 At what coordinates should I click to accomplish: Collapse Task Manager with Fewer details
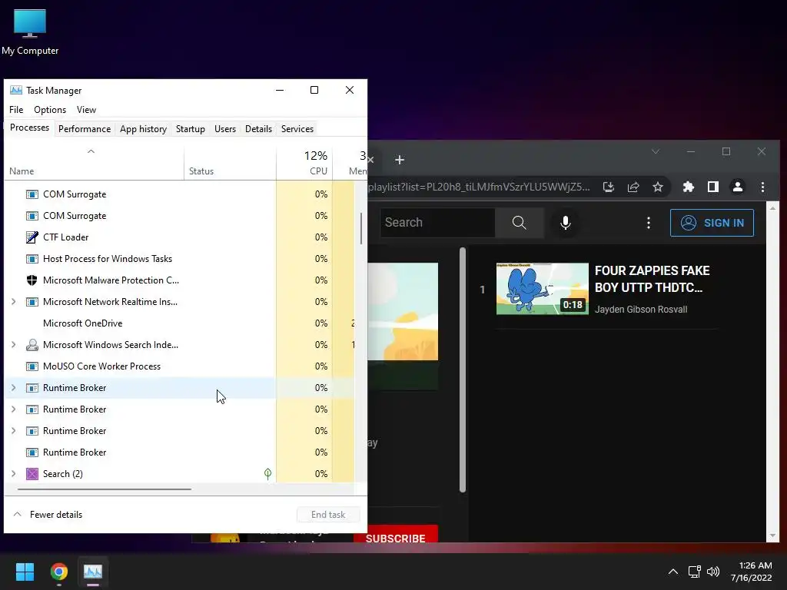[47, 515]
